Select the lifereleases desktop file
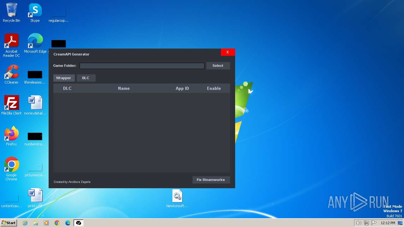The height and width of the screenshot is (227, 404). pos(35,77)
